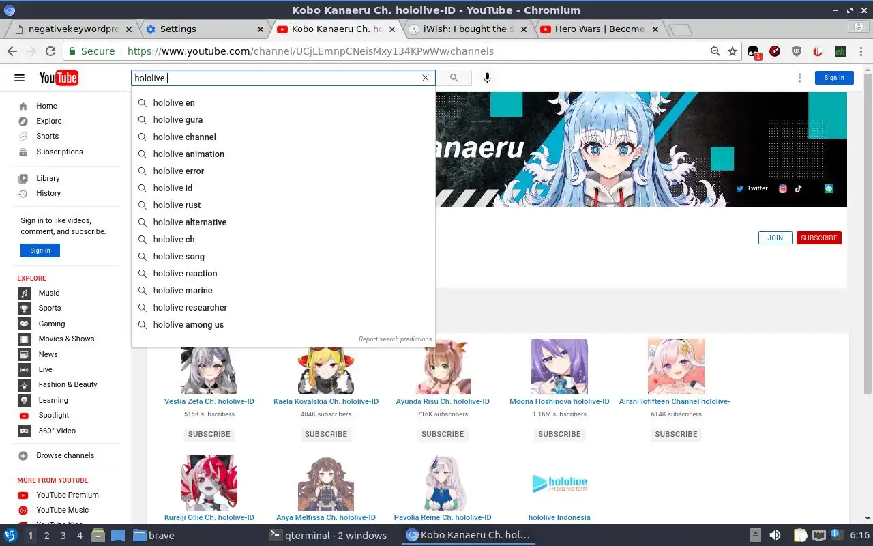Open the Twitter banner link
Screen dimensions: 873x546
click(752, 188)
